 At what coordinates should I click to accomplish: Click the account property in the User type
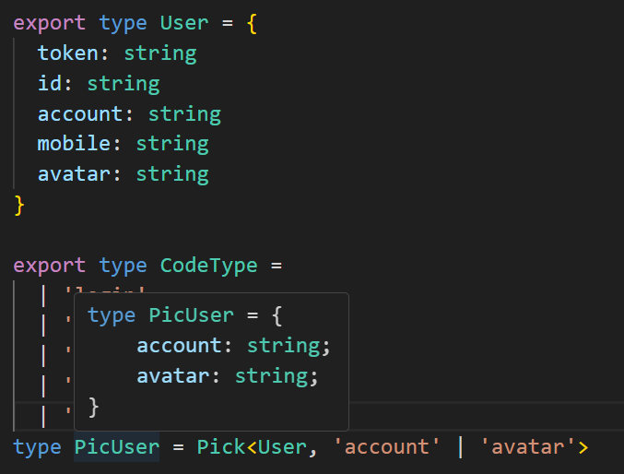click(x=80, y=114)
